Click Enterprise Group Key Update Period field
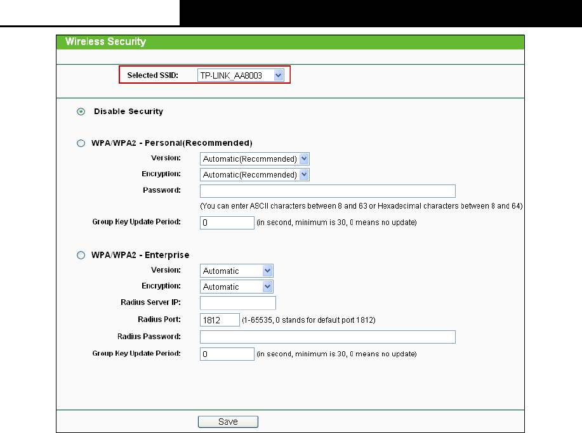 click(x=227, y=354)
